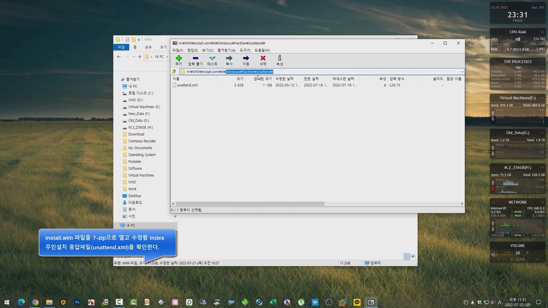Select the unattend.xml file row
The height and width of the screenshot is (308, 548).
[317, 85]
